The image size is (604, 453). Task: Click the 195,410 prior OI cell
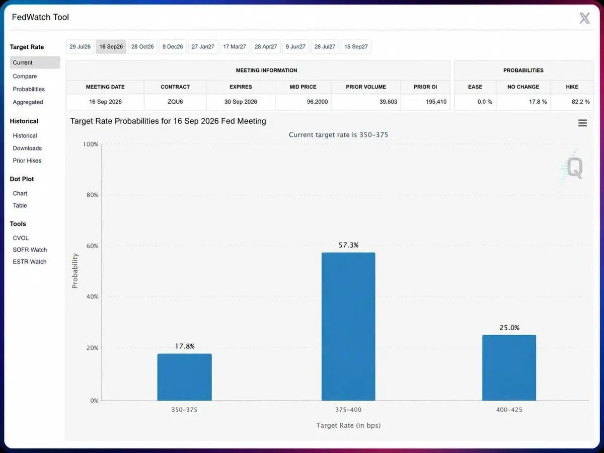click(425, 102)
